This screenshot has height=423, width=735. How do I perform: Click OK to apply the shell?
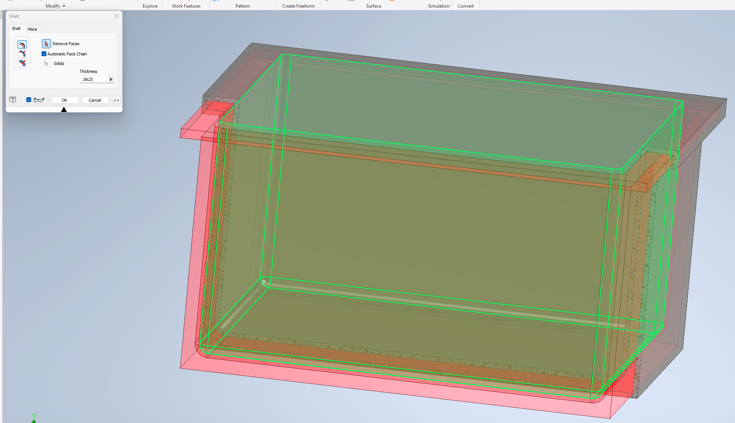(65, 100)
